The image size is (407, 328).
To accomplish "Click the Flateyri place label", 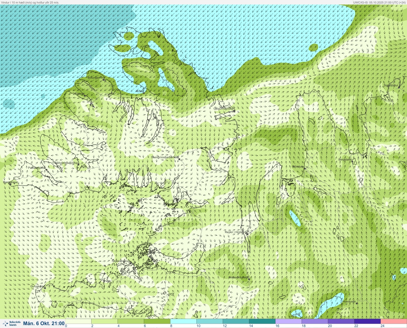I will click(79, 94).
